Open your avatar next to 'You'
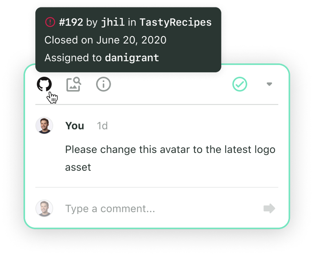 [x=44, y=125]
